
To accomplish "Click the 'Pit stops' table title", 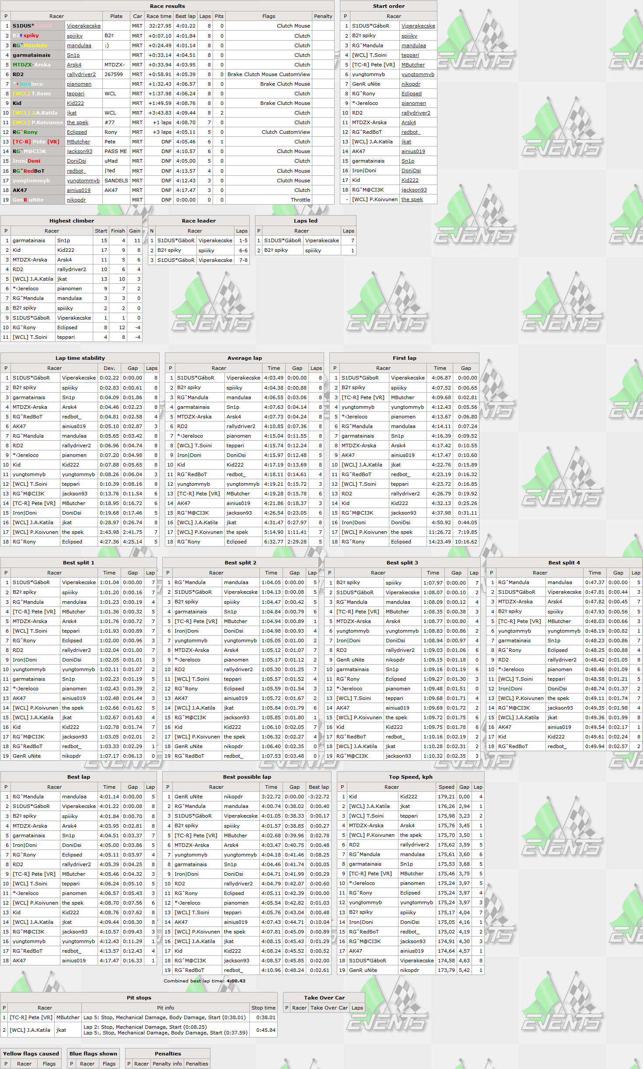I will [x=139, y=998].
